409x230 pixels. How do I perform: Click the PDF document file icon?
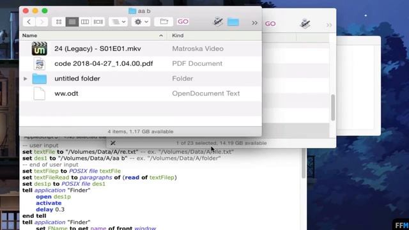[x=40, y=64]
